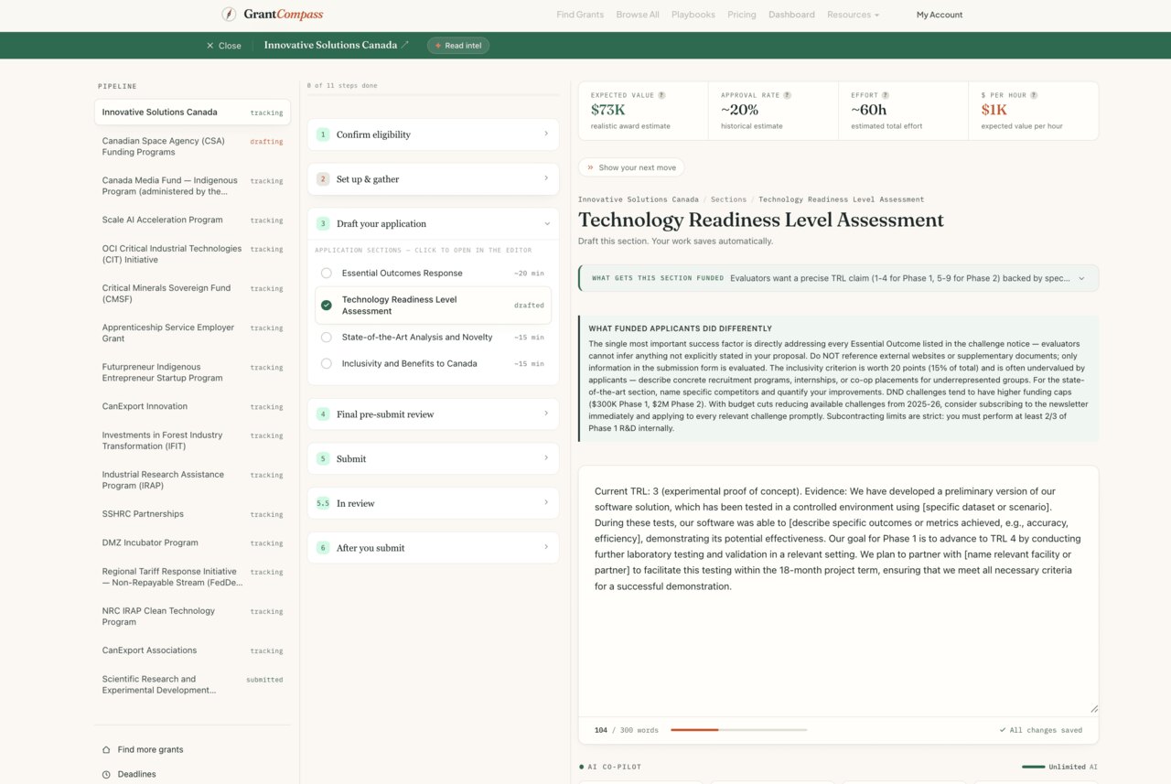1171x784 pixels.
Task: Click the green dot beside AI Co-Pilot label
Action: tap(581, 767)
